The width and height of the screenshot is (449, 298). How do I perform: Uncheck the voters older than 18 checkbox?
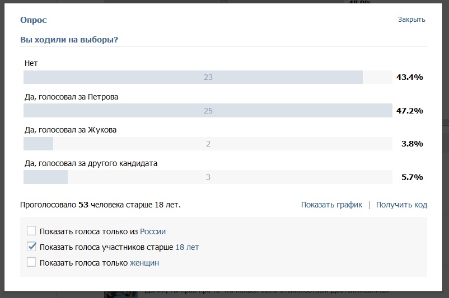point(31,247)
